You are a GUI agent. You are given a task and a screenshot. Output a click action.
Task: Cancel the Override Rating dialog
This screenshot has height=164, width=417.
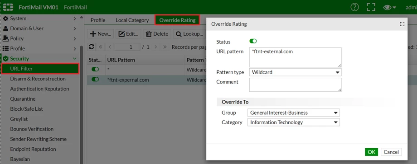[391, 152]
